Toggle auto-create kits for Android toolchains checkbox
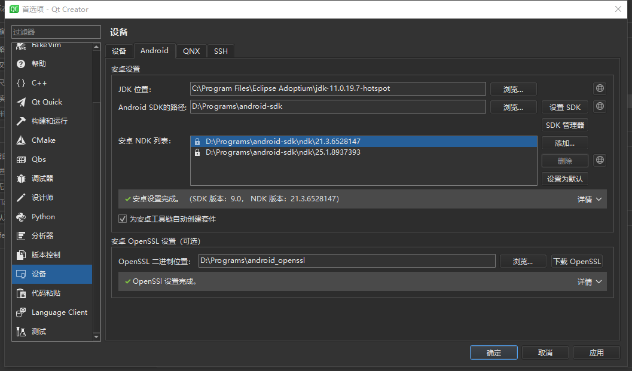 [123, 219]
